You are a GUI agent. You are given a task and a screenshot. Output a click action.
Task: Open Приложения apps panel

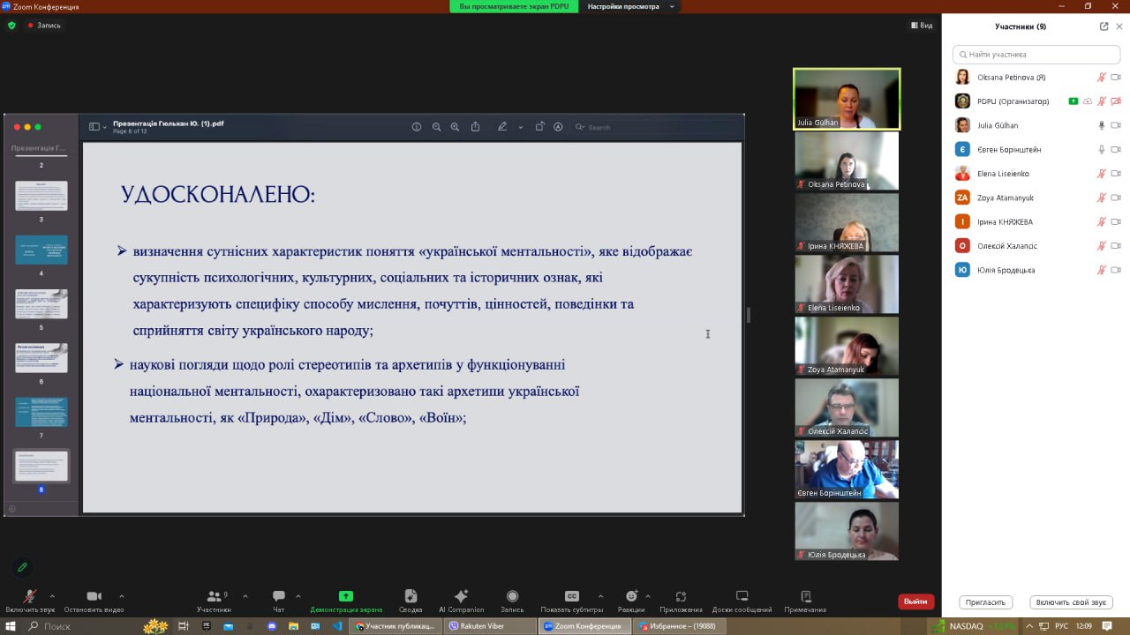pos(681,601)
